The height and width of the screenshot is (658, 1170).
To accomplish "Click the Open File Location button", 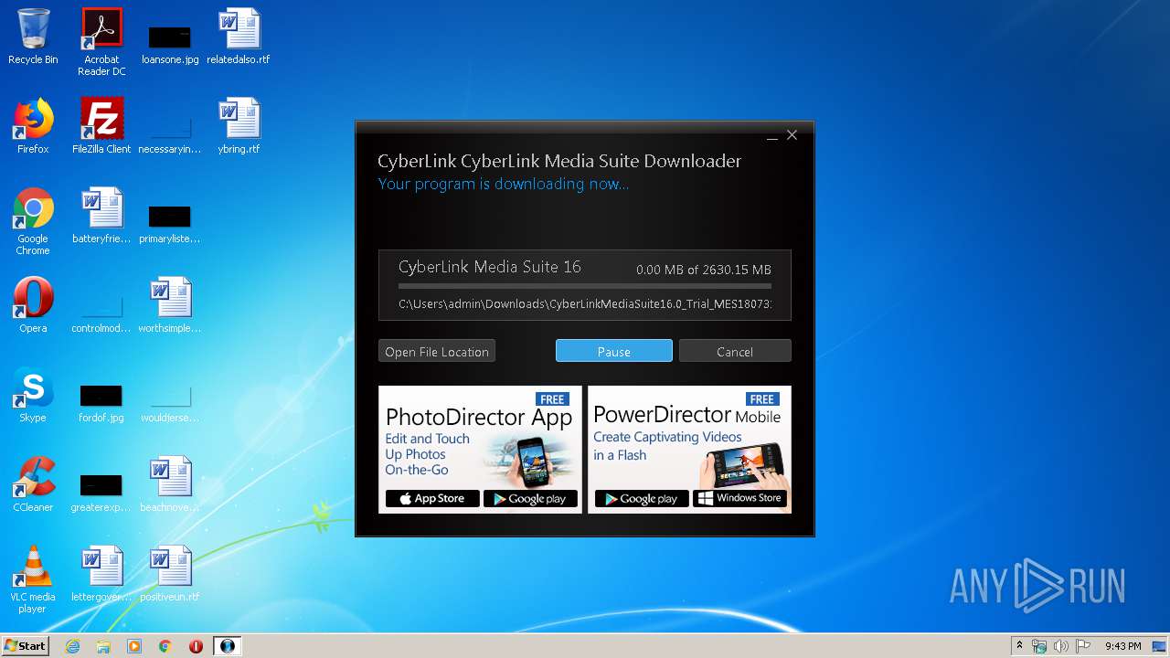I will pos(437,351).
